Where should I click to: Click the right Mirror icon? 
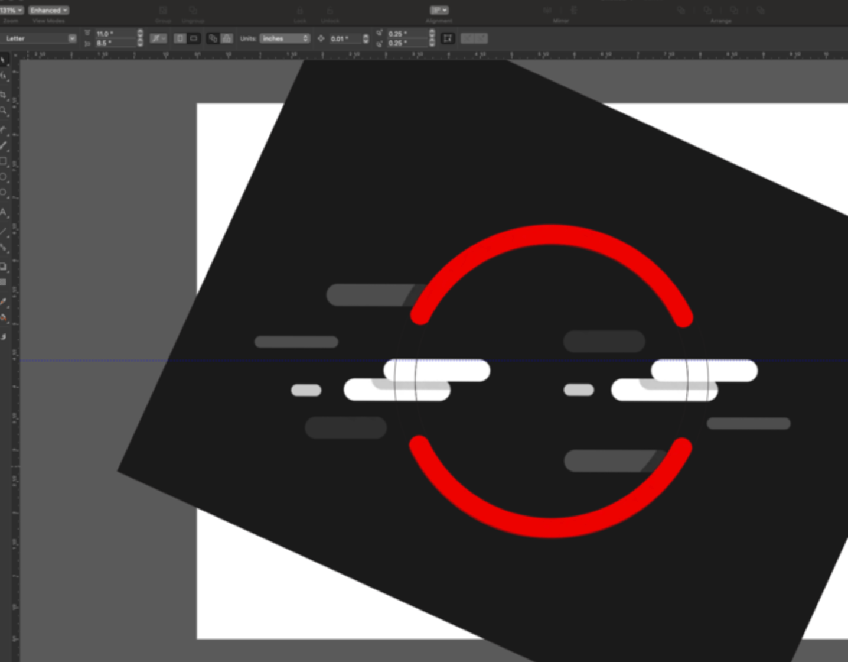(573, 10)
